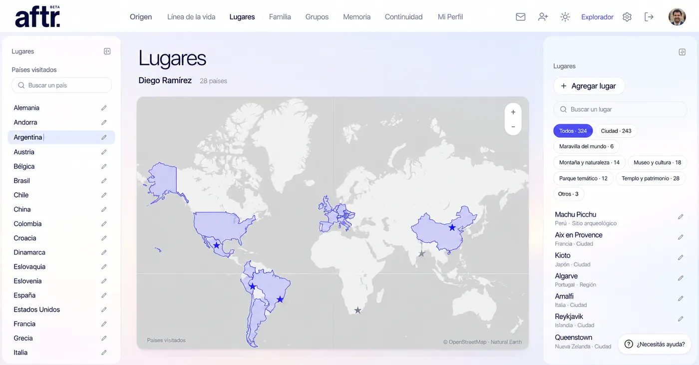Switch to the Memoria tab
The image size is (699, 365).
tap(357, 17)
